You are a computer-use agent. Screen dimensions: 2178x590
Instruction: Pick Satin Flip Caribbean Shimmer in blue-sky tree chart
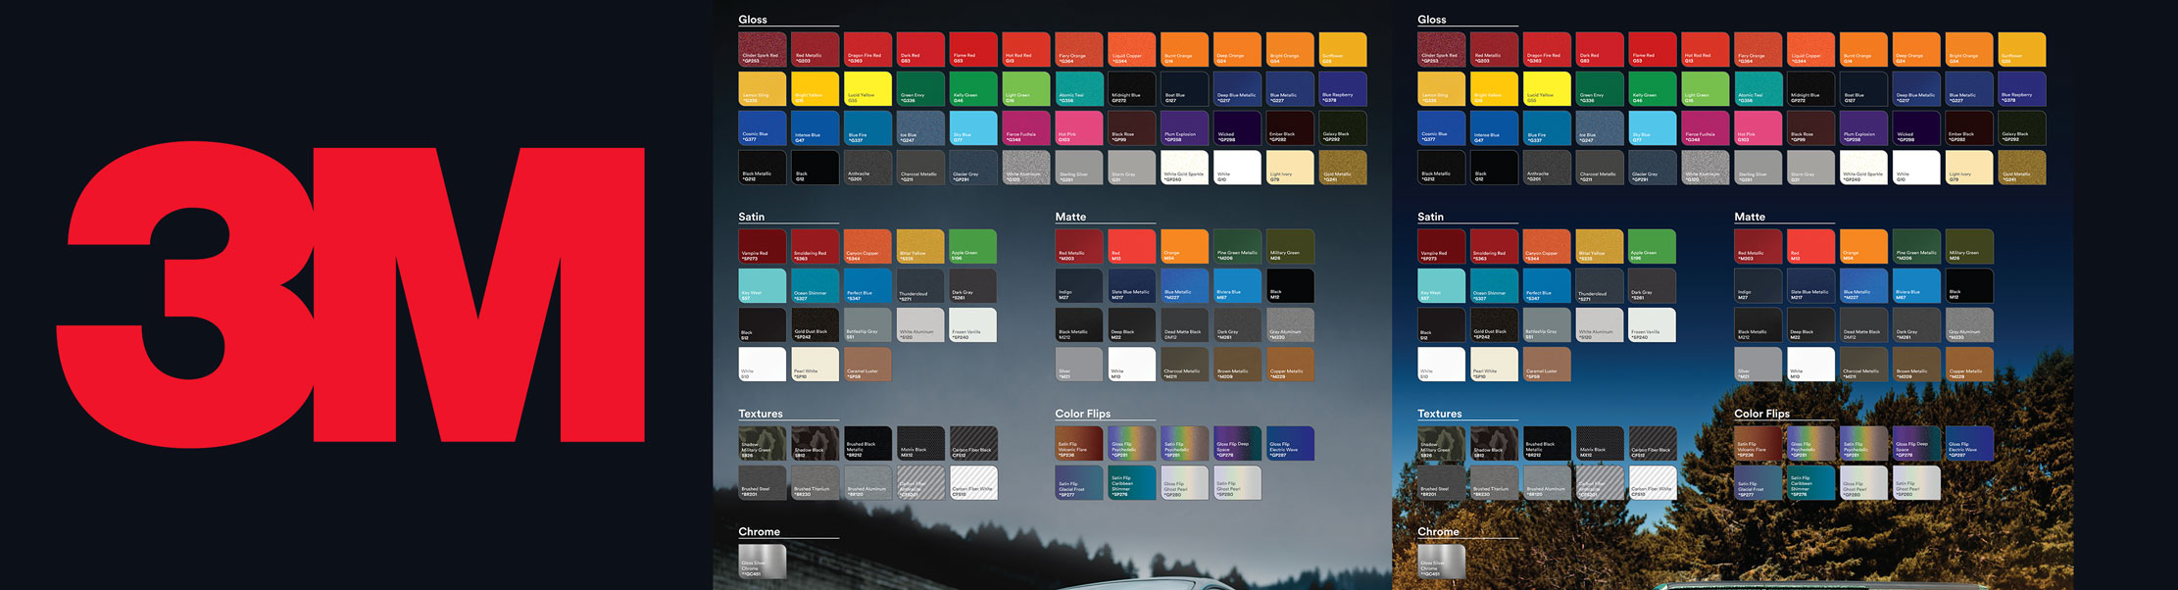coord(1811,483)
